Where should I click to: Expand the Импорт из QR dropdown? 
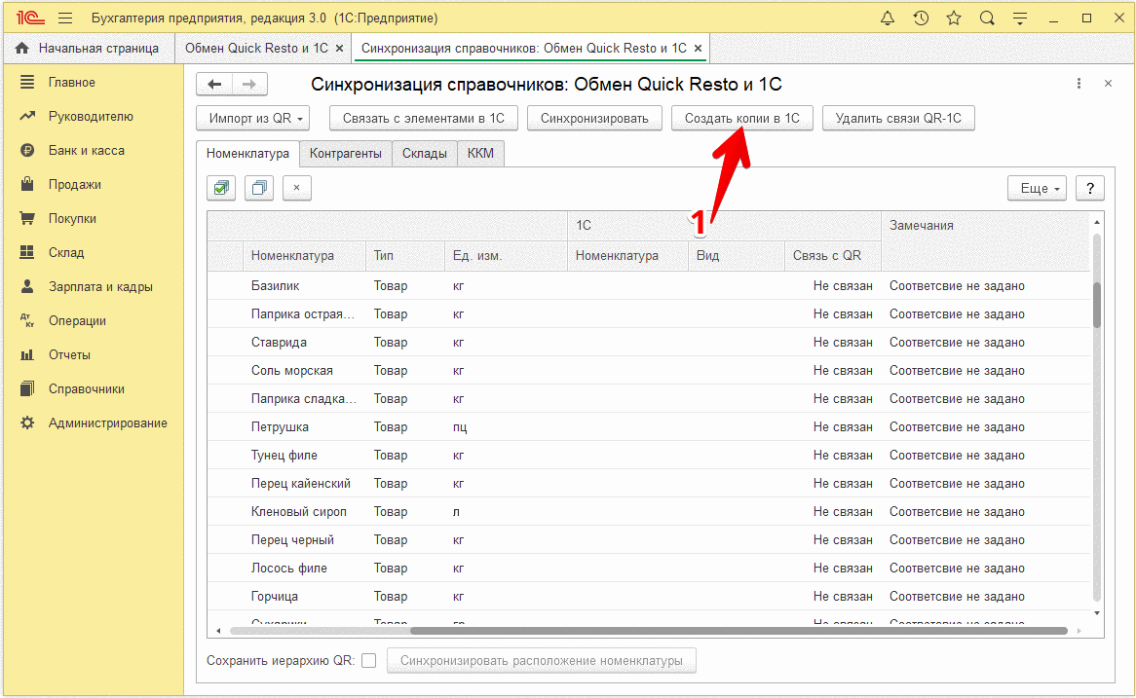(x=253, y=118)
